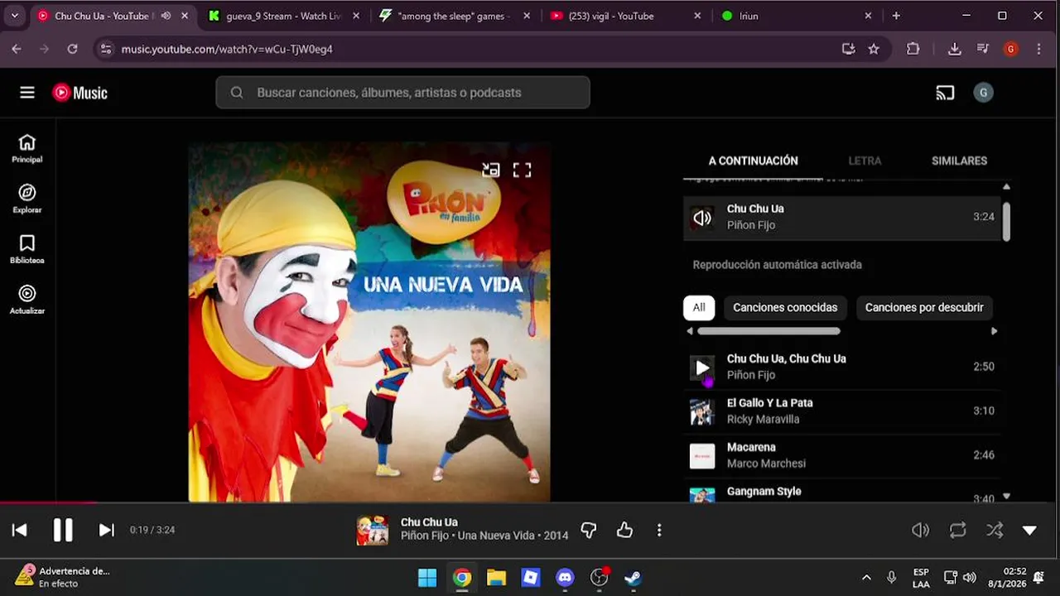Click the cast to device icon
Viewport: 1060px width, 596px height.
[945, 93]
